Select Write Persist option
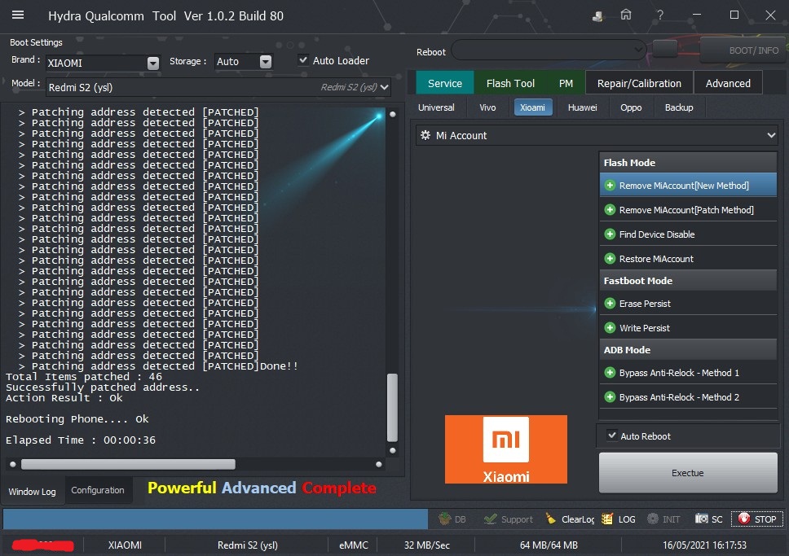Image resolution: width=789 pixels, height=556 pixels. (688, 328)
